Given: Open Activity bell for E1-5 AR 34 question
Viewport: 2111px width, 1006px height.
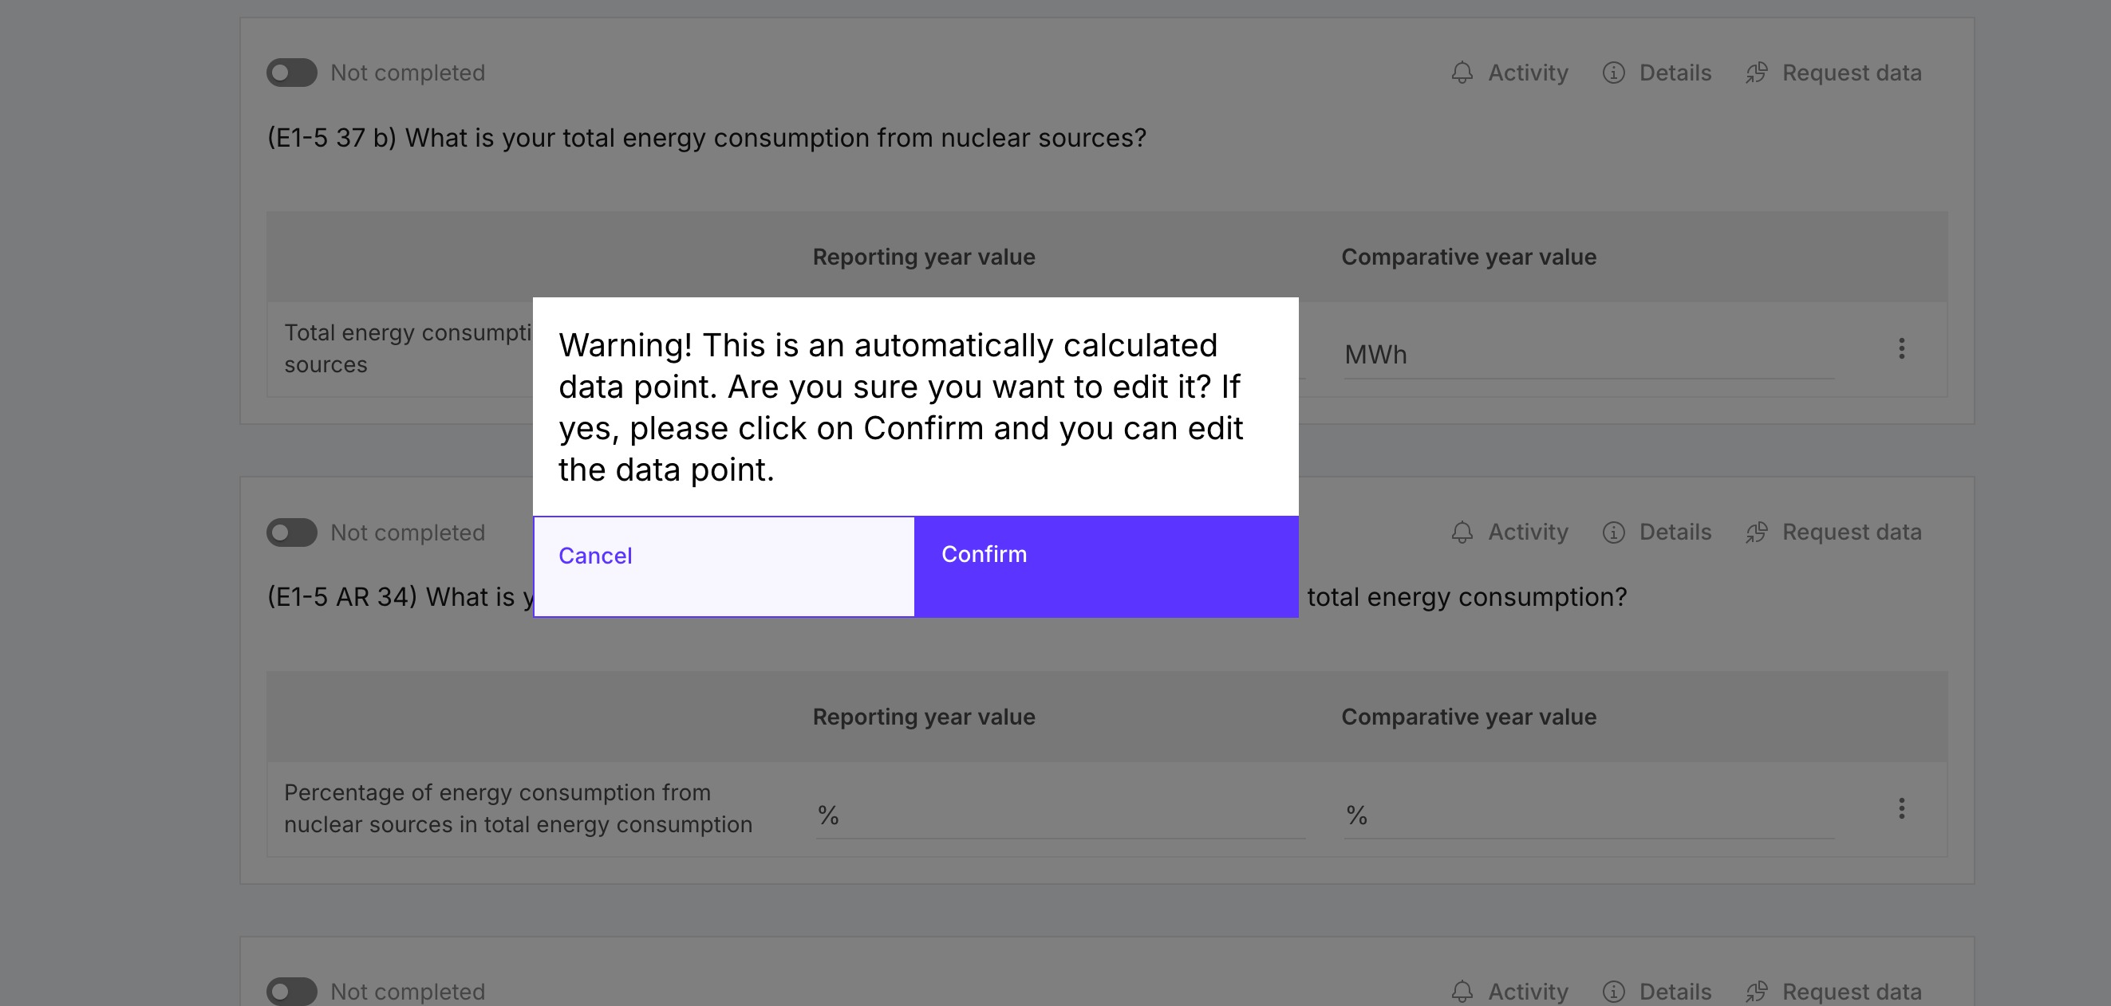Looking at the screenshot, I should (x=1462, y=532).
